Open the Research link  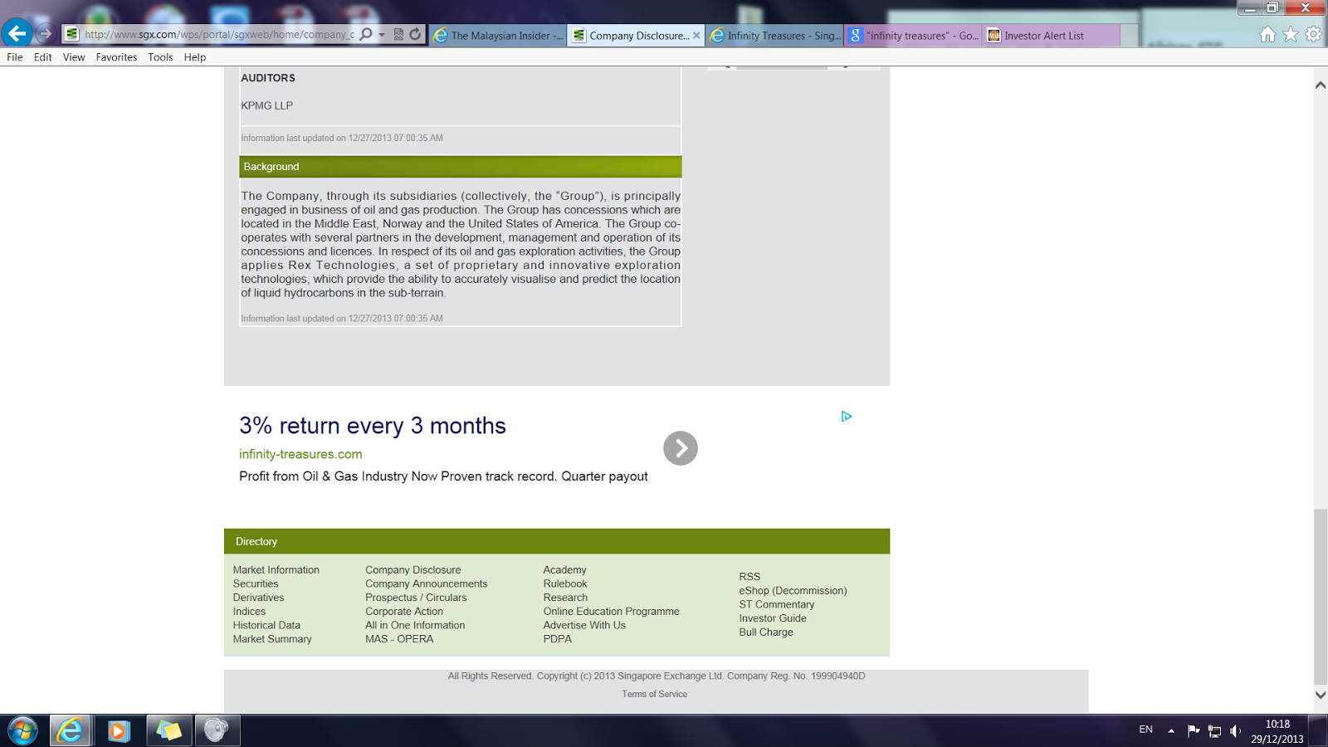(x=565, y=598)
